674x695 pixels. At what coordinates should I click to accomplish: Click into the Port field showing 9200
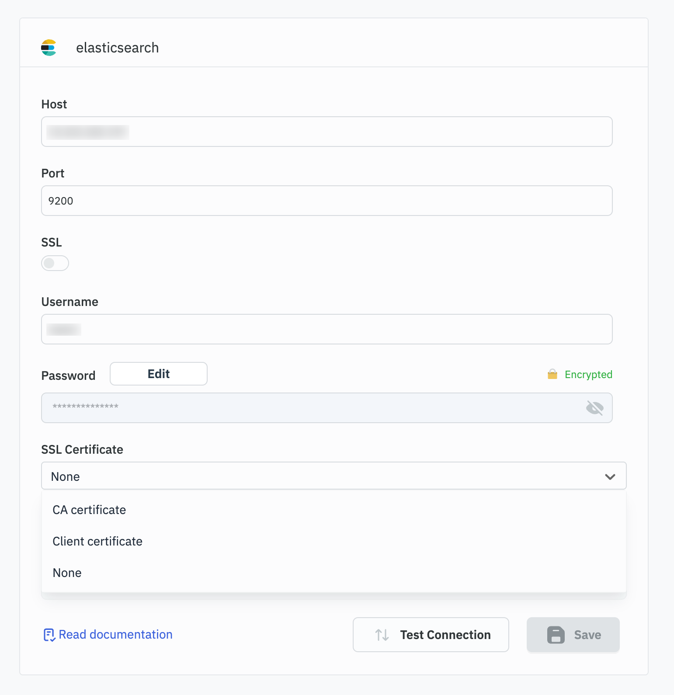pyautogui.click(x=327, y=201)
